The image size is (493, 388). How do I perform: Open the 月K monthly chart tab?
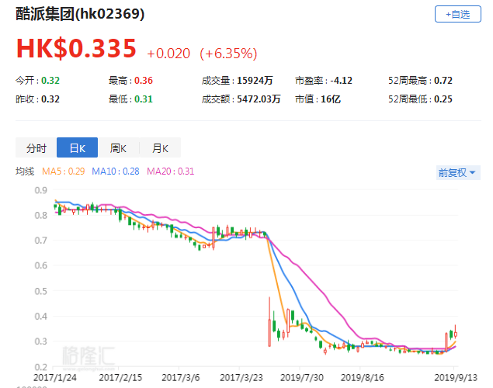click(160, 147)
